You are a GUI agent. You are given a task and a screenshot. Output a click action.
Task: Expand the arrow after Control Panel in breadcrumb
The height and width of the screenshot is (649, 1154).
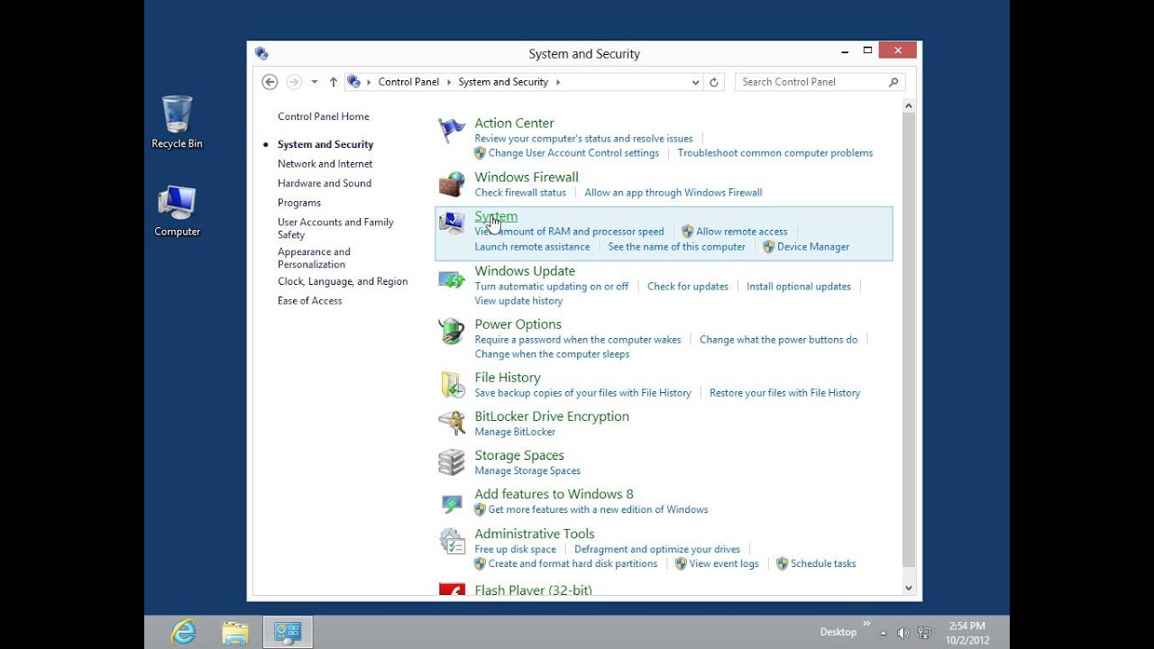tap(448, 82)
